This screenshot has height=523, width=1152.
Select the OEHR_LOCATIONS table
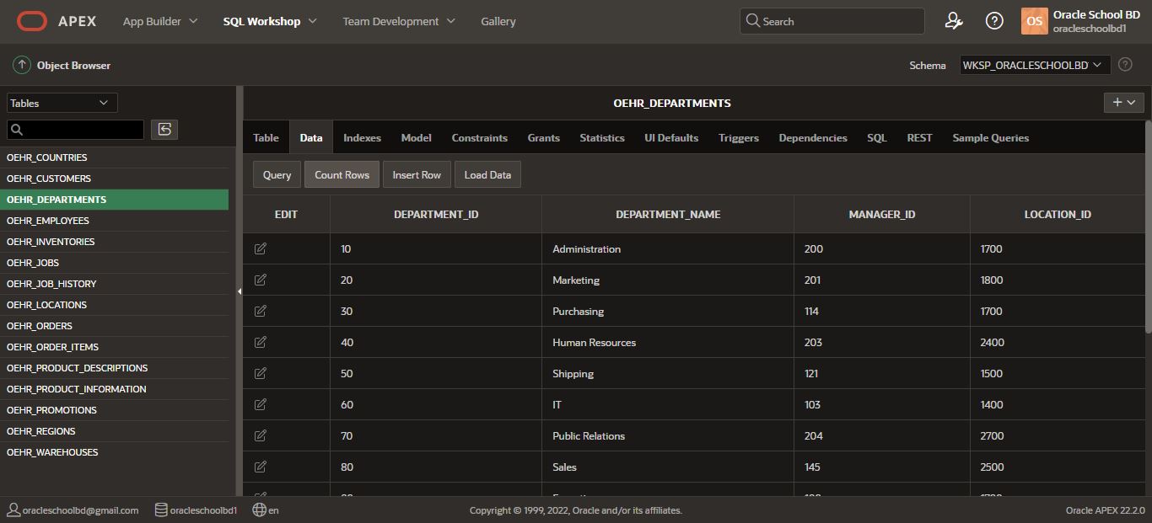point(115,305)
